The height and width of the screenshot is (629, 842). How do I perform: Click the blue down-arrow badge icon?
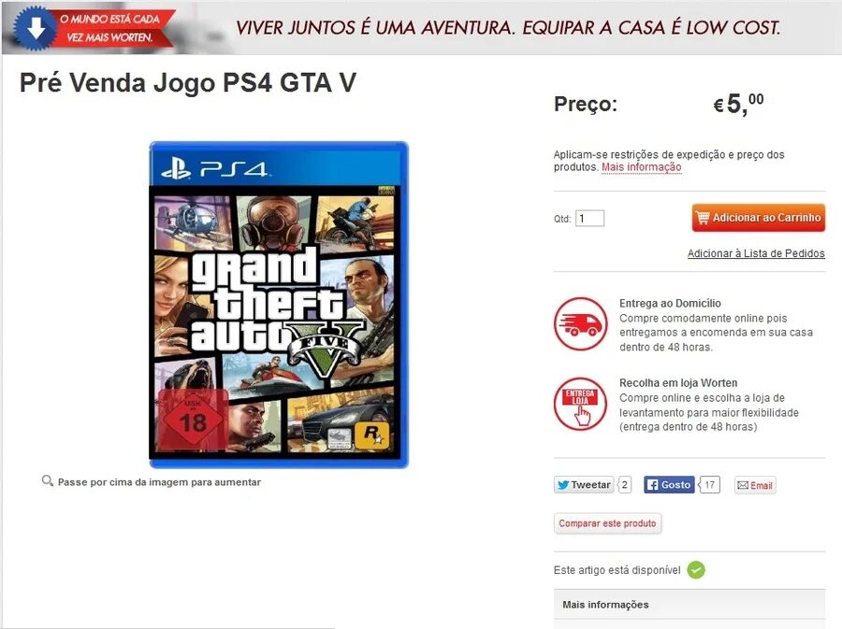(x=36, y=28)
